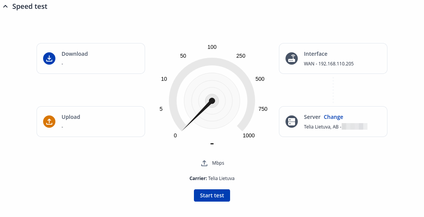Click the 0 mark on the gauge
Image resolution: width=424 pixels, height=217 pixels.
click(175, 135)
